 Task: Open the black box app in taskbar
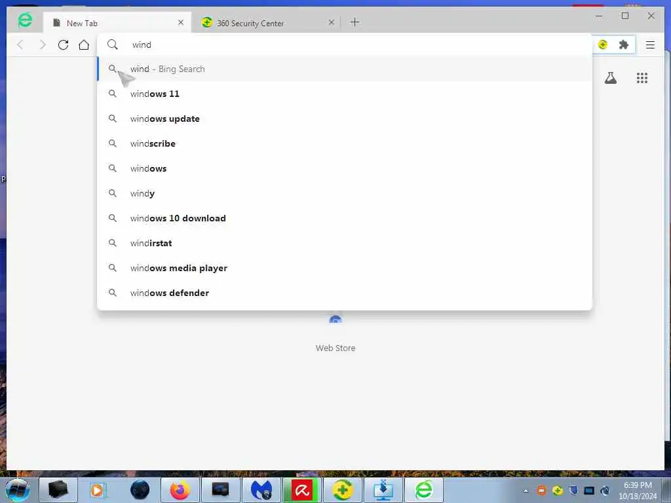pos(58,490)
